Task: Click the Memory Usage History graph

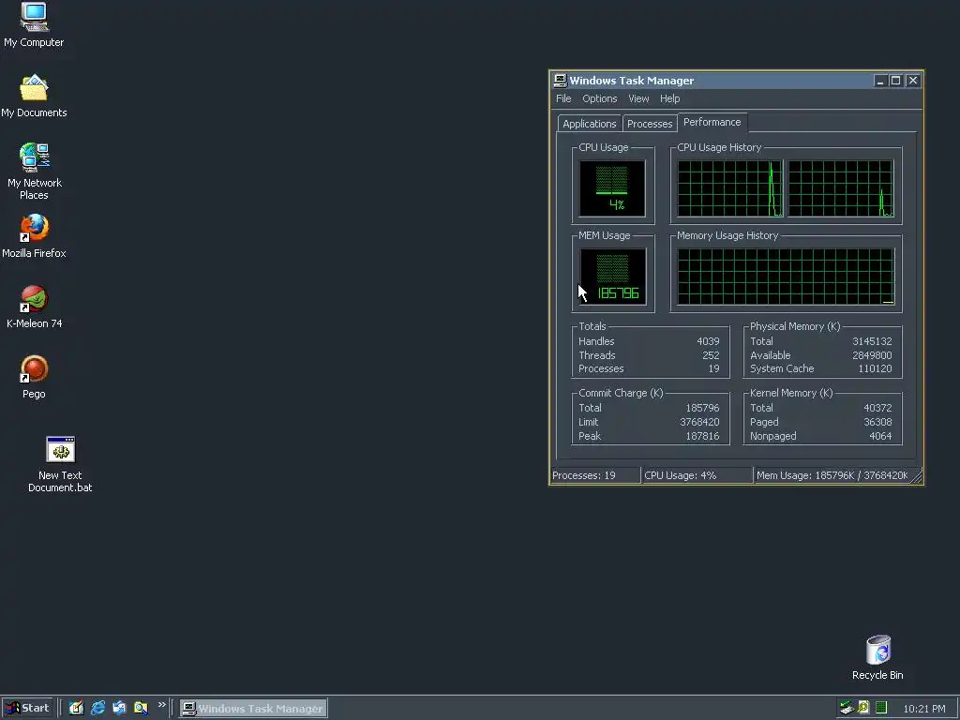Action: click(x=786, y=277)
